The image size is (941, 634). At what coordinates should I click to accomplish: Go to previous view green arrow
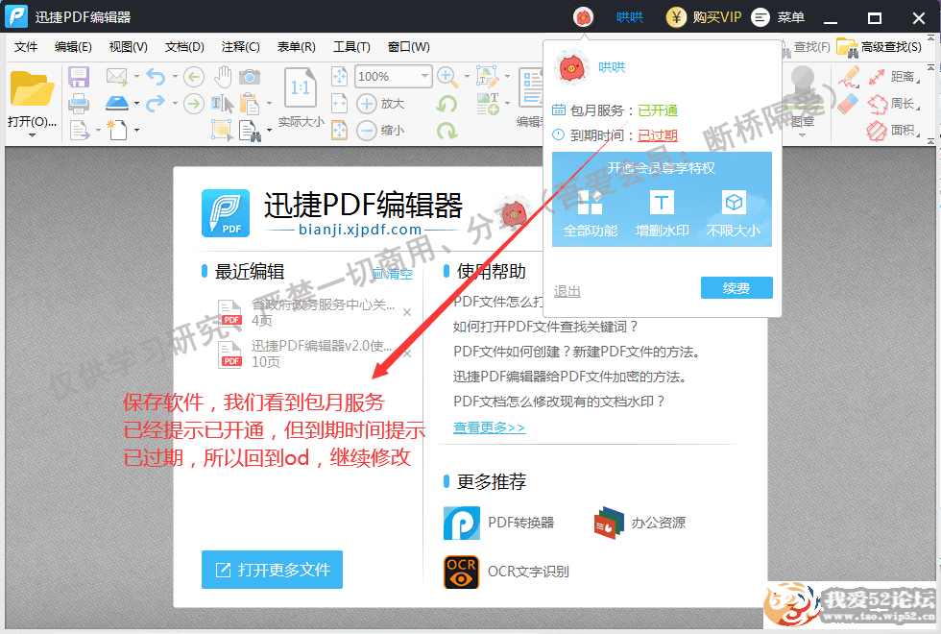tap(193, 77)
